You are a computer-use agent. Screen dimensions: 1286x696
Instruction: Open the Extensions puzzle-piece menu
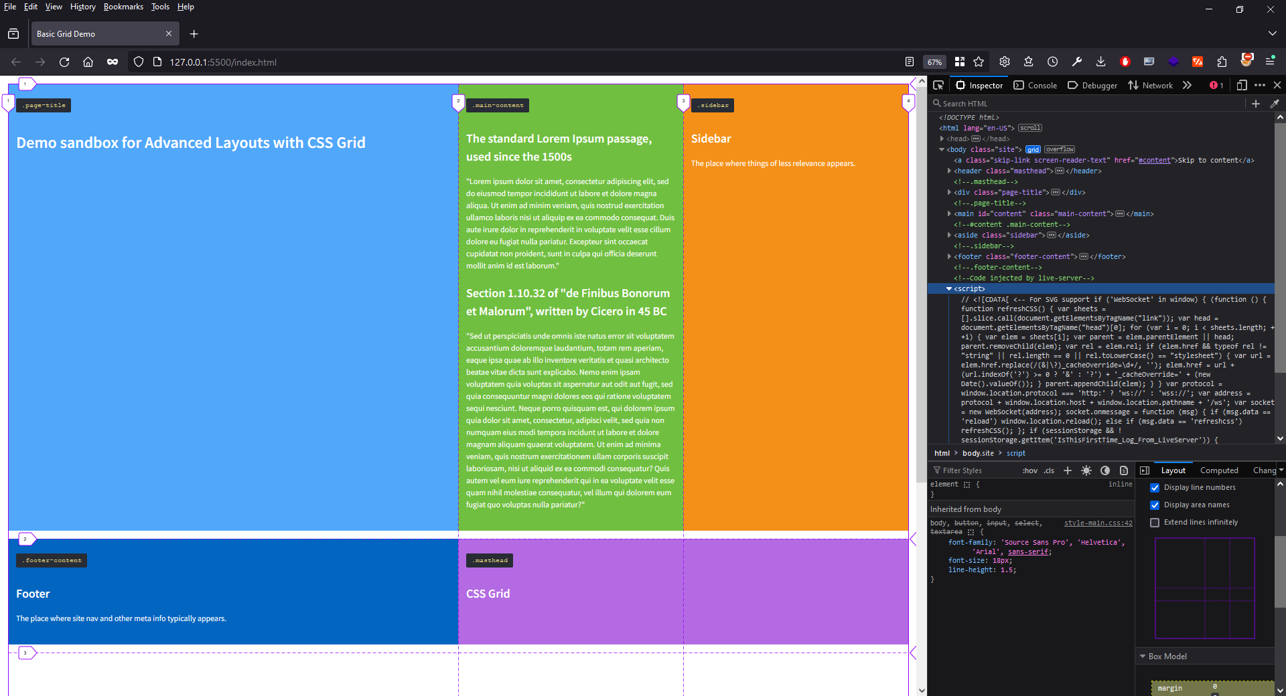click(1222, 62)
